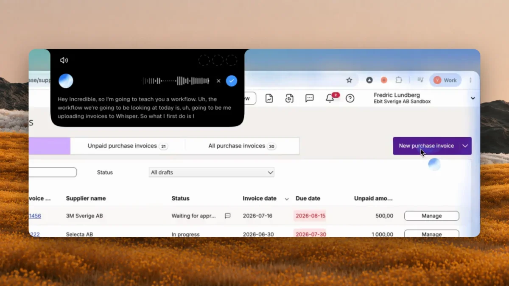
Task: Open the Status All drafts dropdown
Action: [x=212, y=172]
